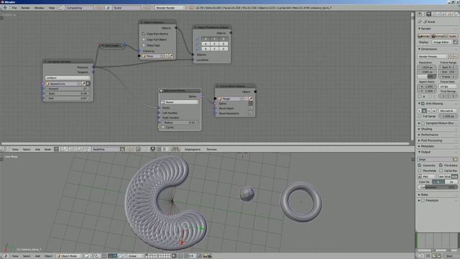The image size is (460, 259).
Task: Toggle the Sampled Motion Blur checkbox
Action: tap(423, 123)
